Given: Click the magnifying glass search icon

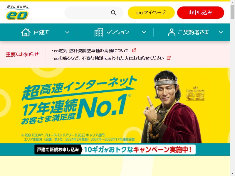Looking at the screenshot, I should pyautogui.click(x=113, y=13).
